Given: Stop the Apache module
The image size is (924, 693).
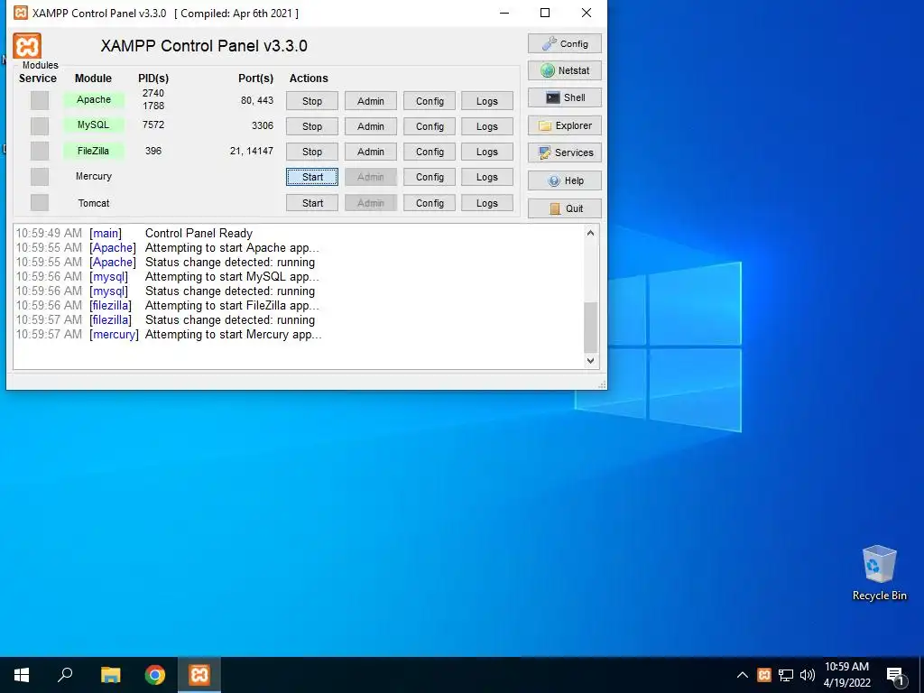Looking at the screenshot, I should (312, 101).
